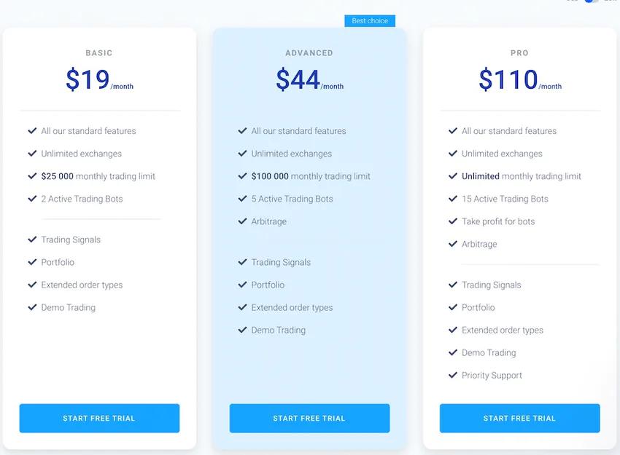The width and height of the screenshot is (620, 455).
Task: Click checkmark next to Priority Support
Action: tap(453, 375)
